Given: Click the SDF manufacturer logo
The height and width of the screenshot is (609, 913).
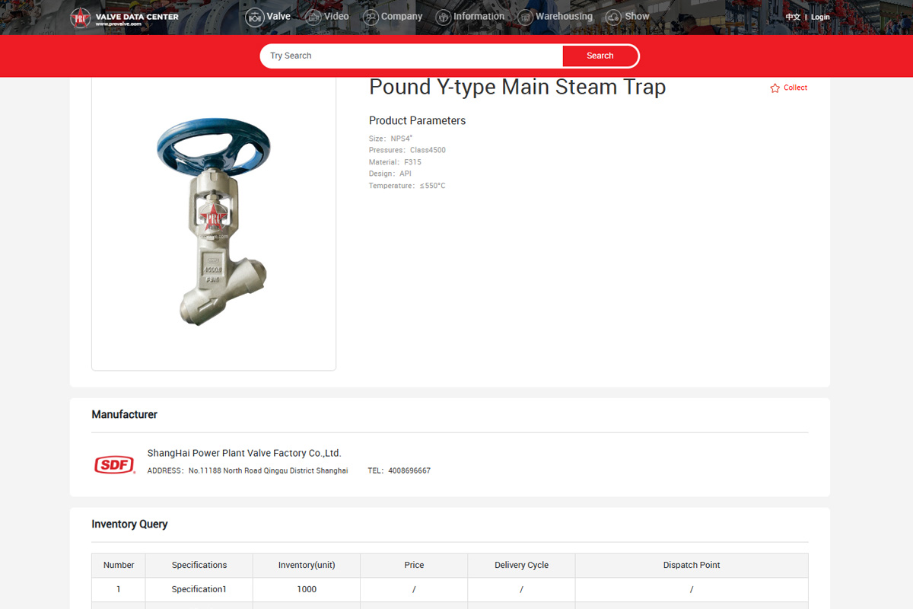Looking at the screenshot, I should (114, 464).
